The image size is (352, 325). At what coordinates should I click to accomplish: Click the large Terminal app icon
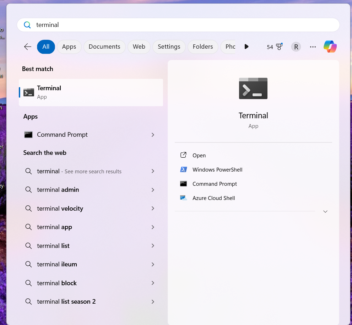pyautogui.click(x=253, y=88)
